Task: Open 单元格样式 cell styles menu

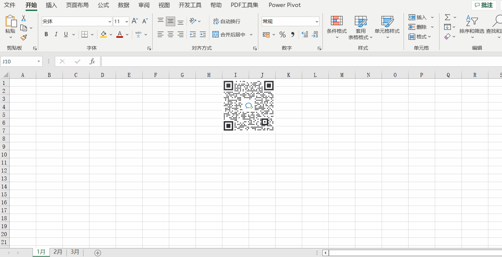Action: click(x=387, y=28)
